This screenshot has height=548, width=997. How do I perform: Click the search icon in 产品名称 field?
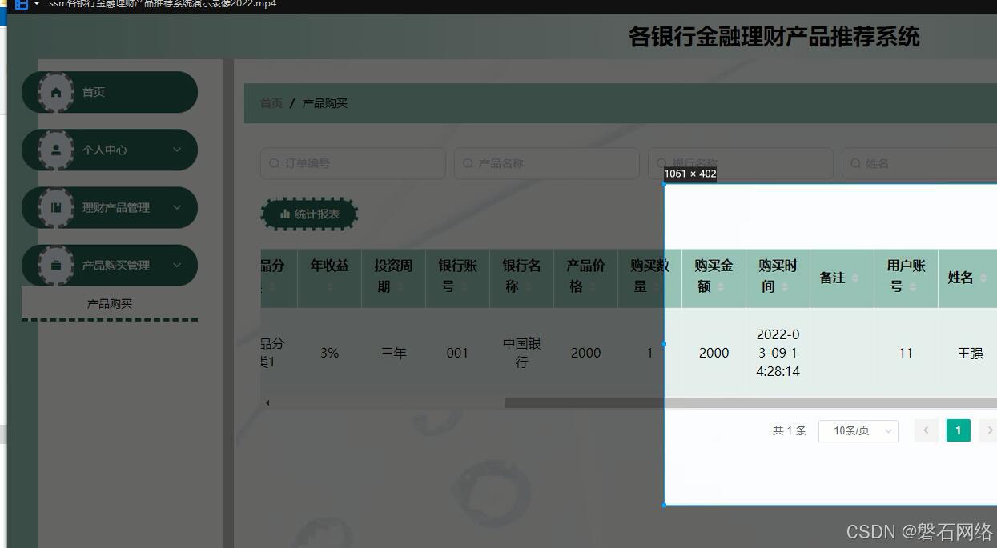pos(468,163)
